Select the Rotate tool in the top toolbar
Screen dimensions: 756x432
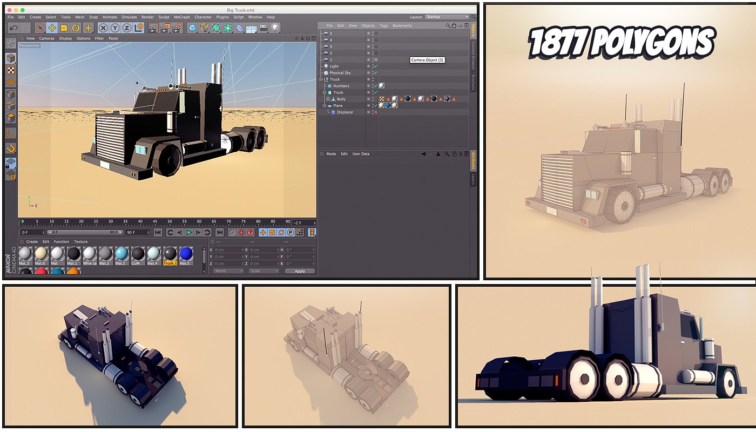pyautogui.click(x=76, y=28)
